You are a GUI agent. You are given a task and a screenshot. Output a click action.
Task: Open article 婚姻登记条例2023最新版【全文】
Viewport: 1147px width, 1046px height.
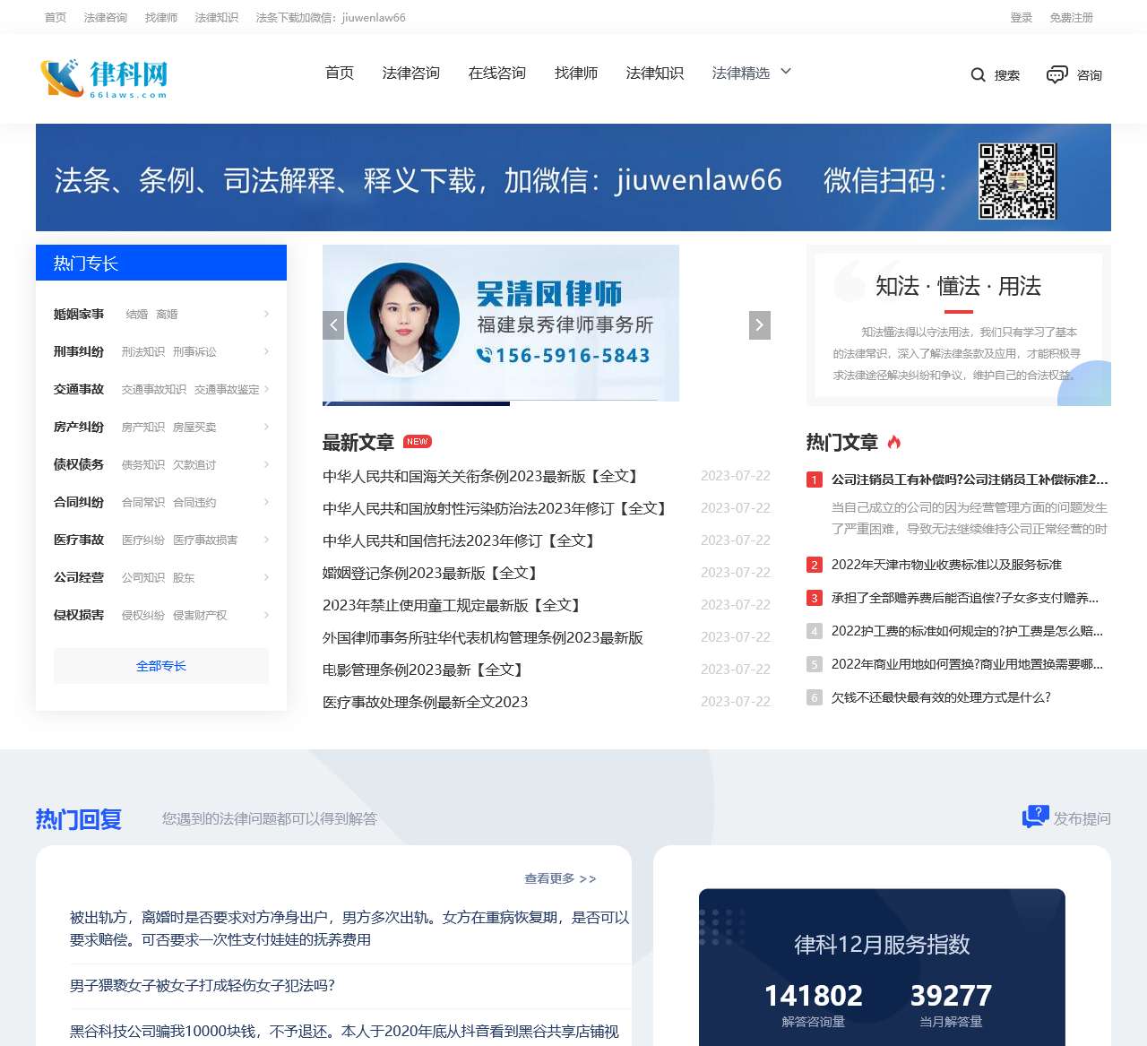[432, 573]
